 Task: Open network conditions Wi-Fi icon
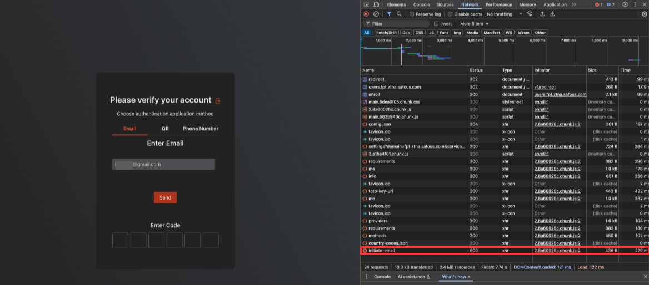(530, 14)
